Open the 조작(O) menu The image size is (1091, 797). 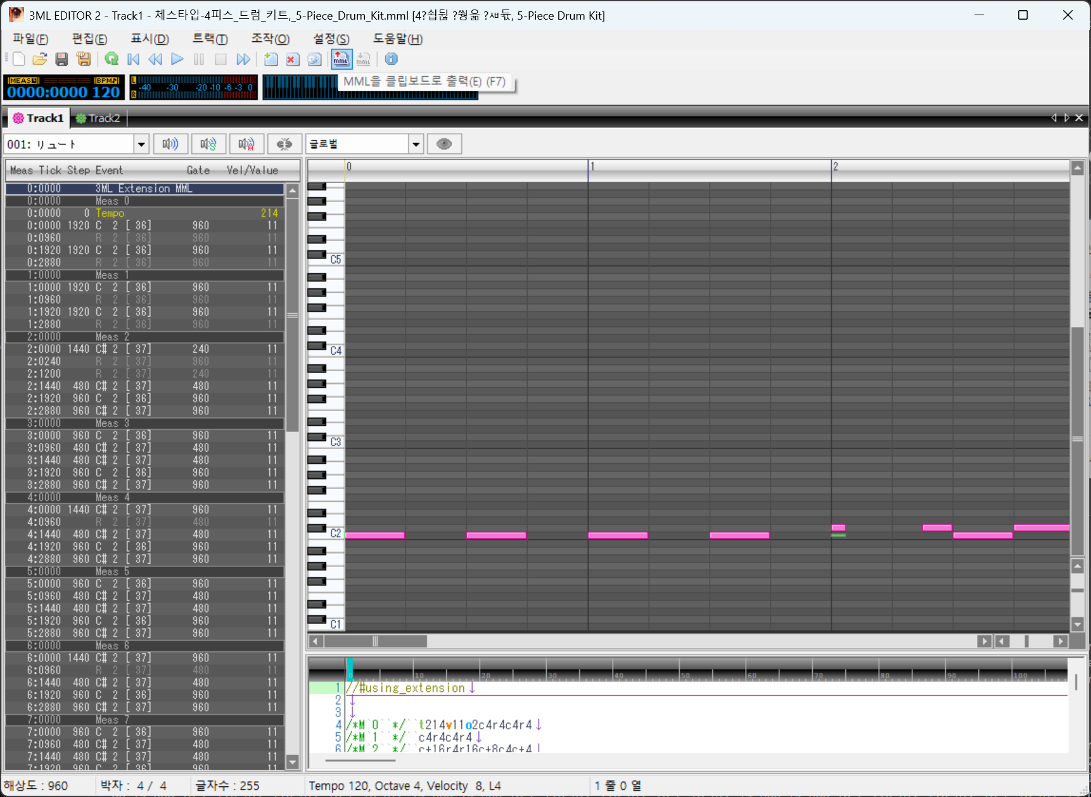(271, 39)
